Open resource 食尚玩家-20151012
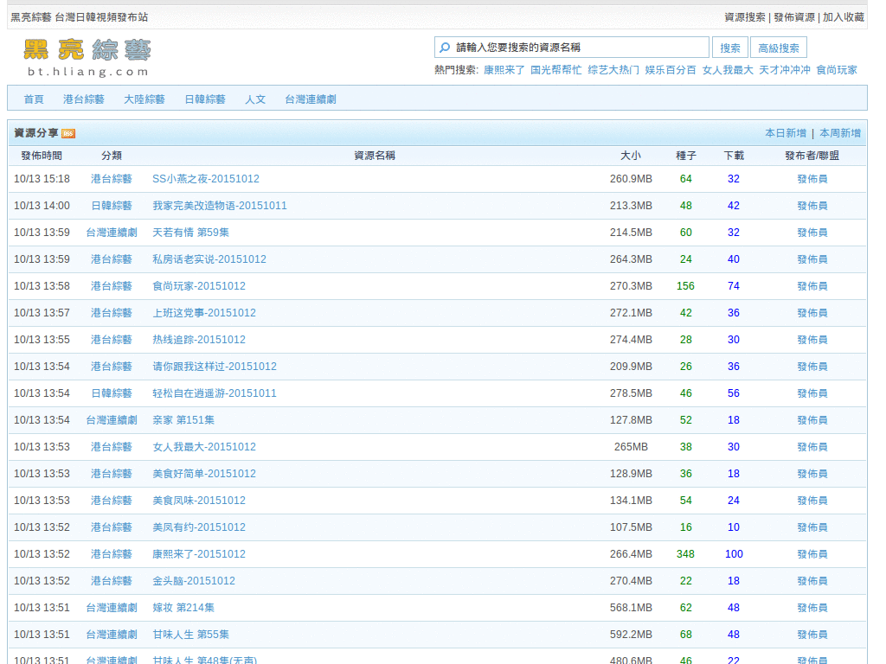The image size is (886, 664). point(199,286)
